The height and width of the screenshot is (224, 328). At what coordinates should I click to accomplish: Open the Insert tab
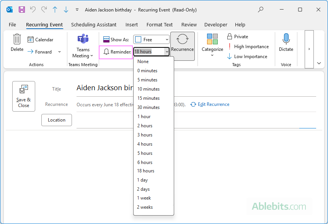click(x=132, y=25)
